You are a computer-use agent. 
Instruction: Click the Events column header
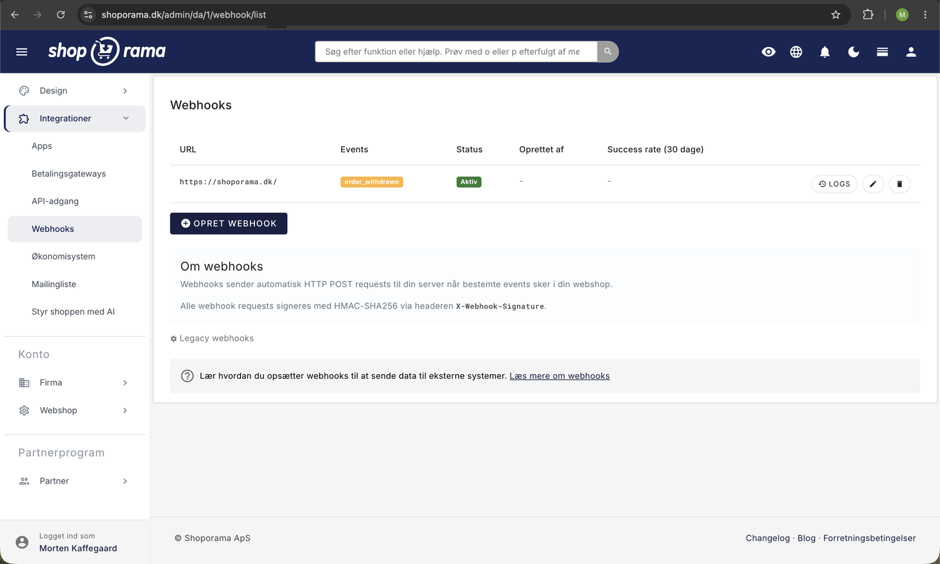pyautogui.click(x=354, y=150)
